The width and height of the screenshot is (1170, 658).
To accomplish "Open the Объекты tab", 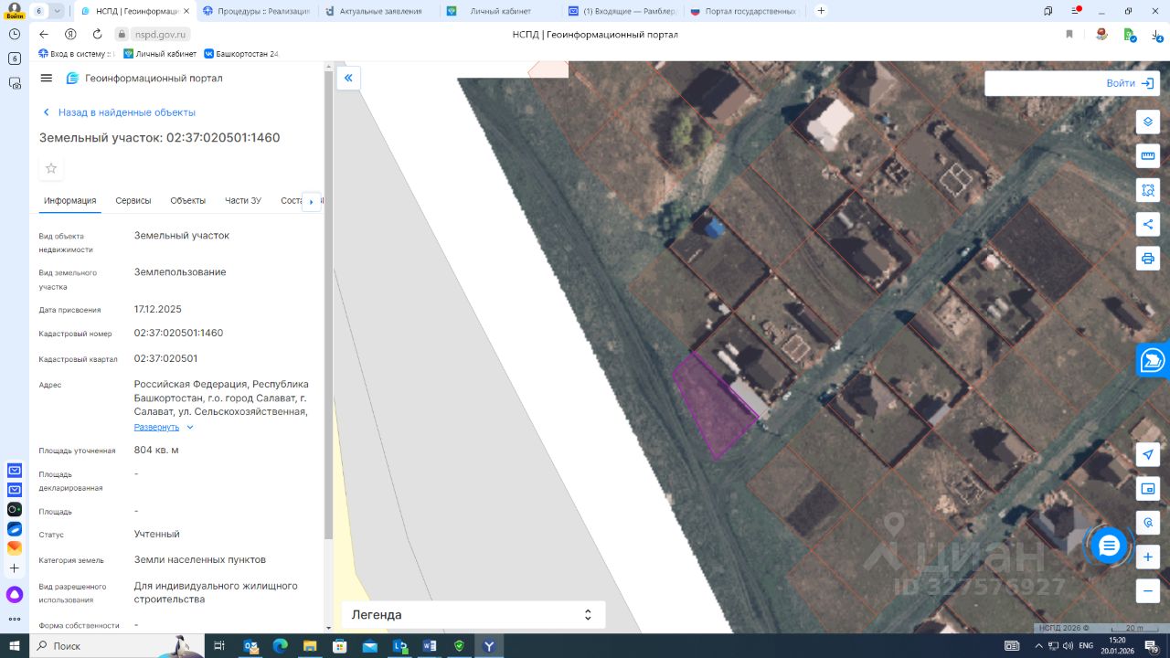I will (x=188, y=201).
